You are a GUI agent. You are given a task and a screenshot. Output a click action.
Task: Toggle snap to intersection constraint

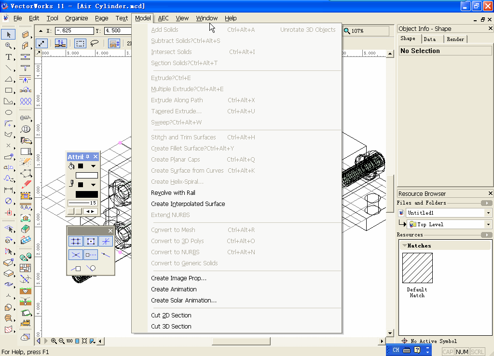tap(76, 255)
